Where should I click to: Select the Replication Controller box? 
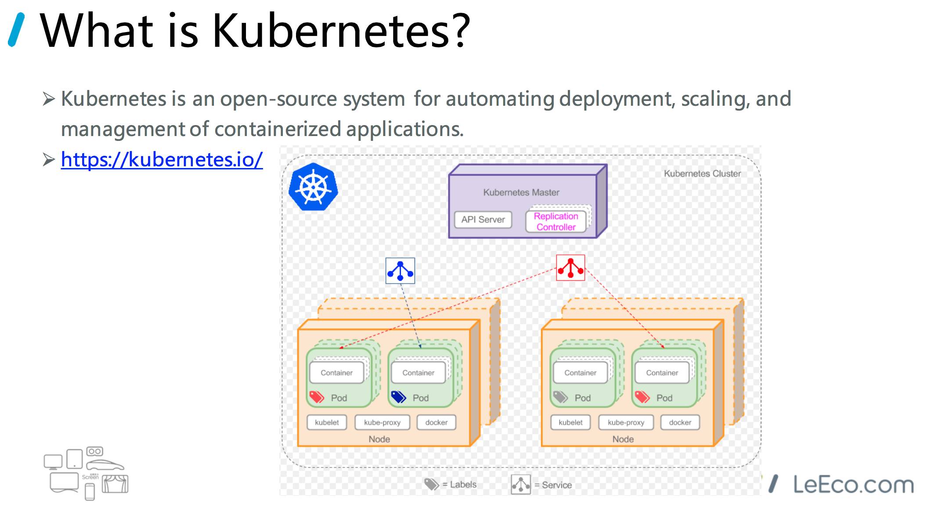pos(556,222)
